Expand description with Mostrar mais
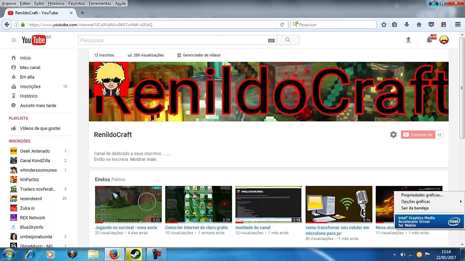Screen dimensions: 465x261 tap(143, 159)
